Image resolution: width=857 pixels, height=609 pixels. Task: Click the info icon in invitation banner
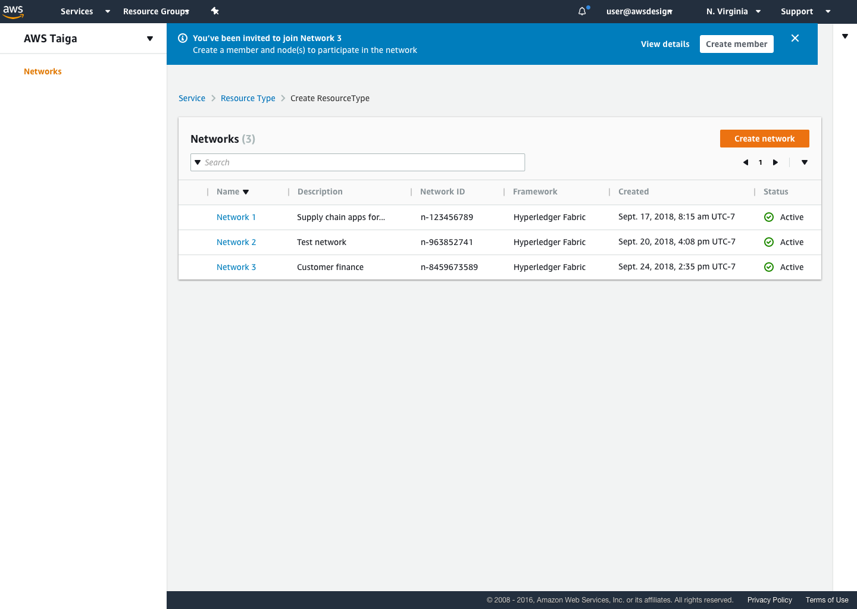pyautogui.click(x=183, y=38)
